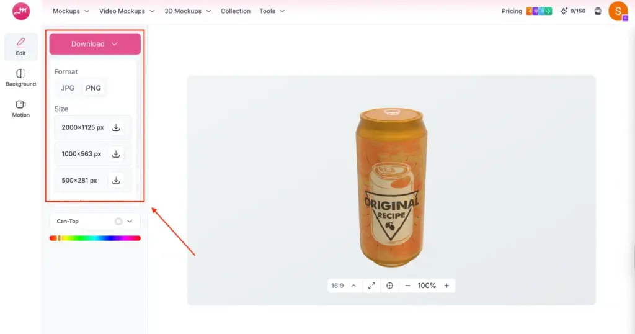Expand the Can-Top layer chevron
The width and height of the screenshot is (635, 334).
coord(130,221)
